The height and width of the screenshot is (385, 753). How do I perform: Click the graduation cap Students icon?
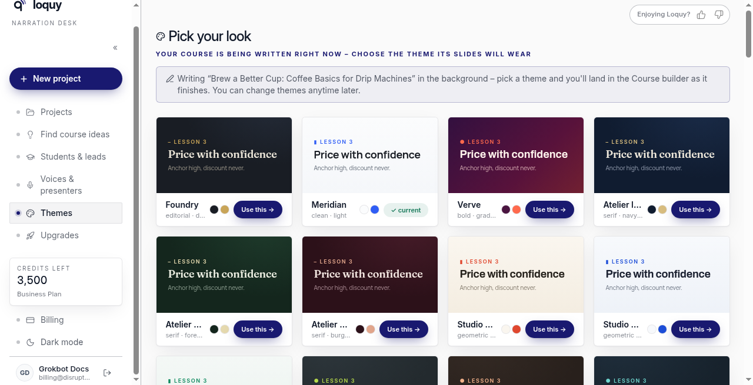tap(31, 157)
